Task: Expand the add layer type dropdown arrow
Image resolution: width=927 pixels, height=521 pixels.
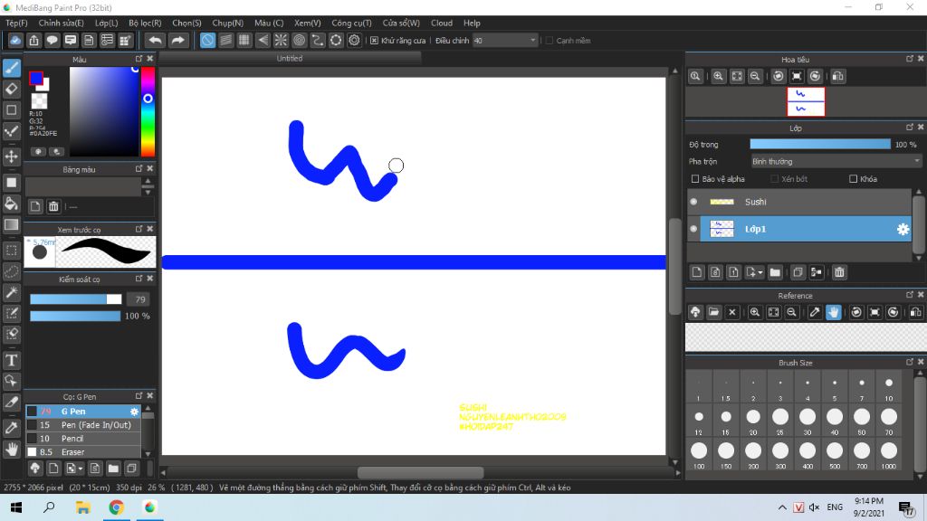Action: pos(760,273)
